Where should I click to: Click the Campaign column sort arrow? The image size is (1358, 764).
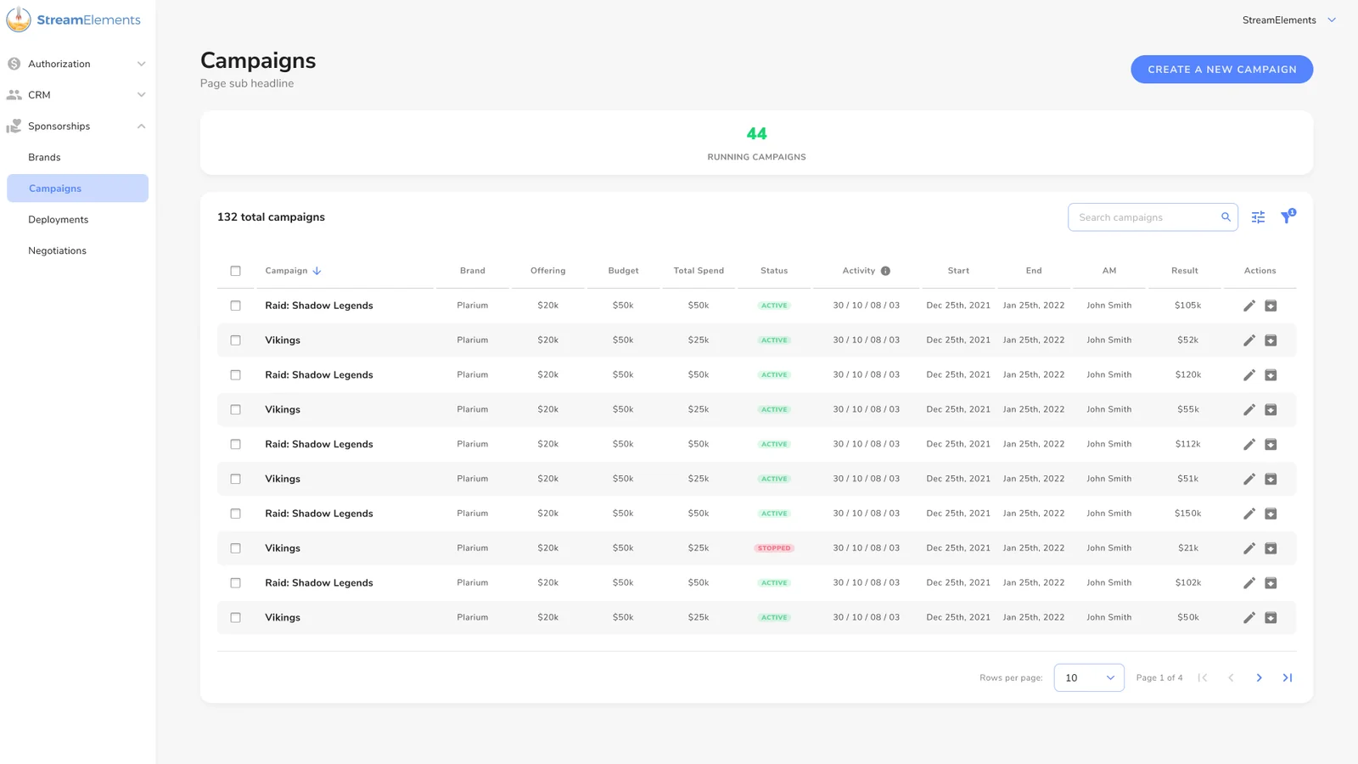317,271
